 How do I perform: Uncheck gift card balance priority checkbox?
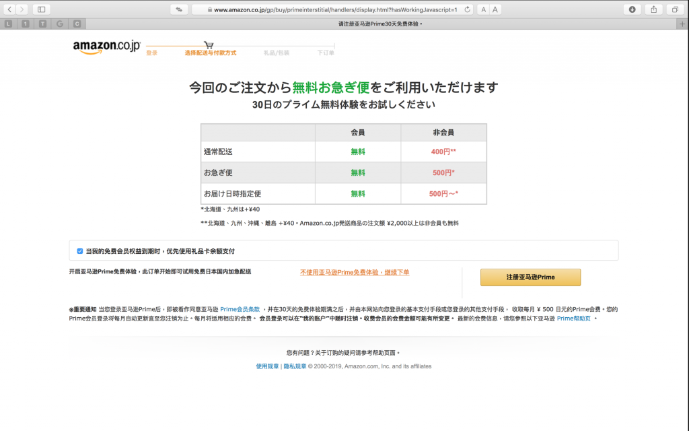[80, 251]
